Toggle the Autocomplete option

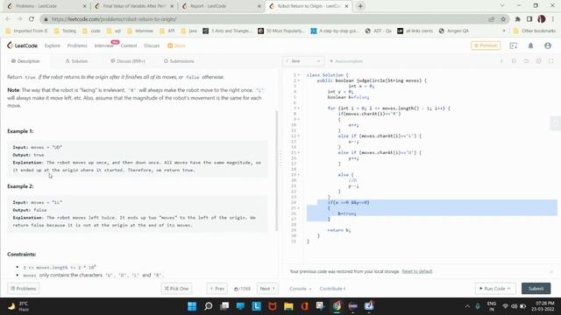[x=346, y=61]
